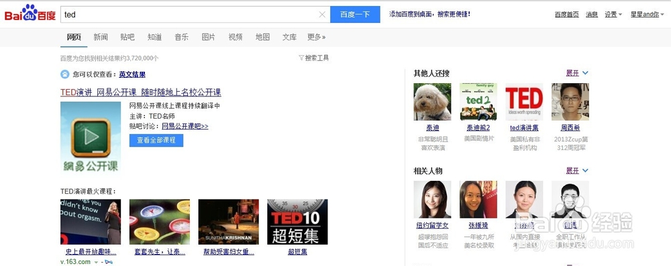Switch to the 音乐 tab
671x266 pixels.
coord(181,38)
